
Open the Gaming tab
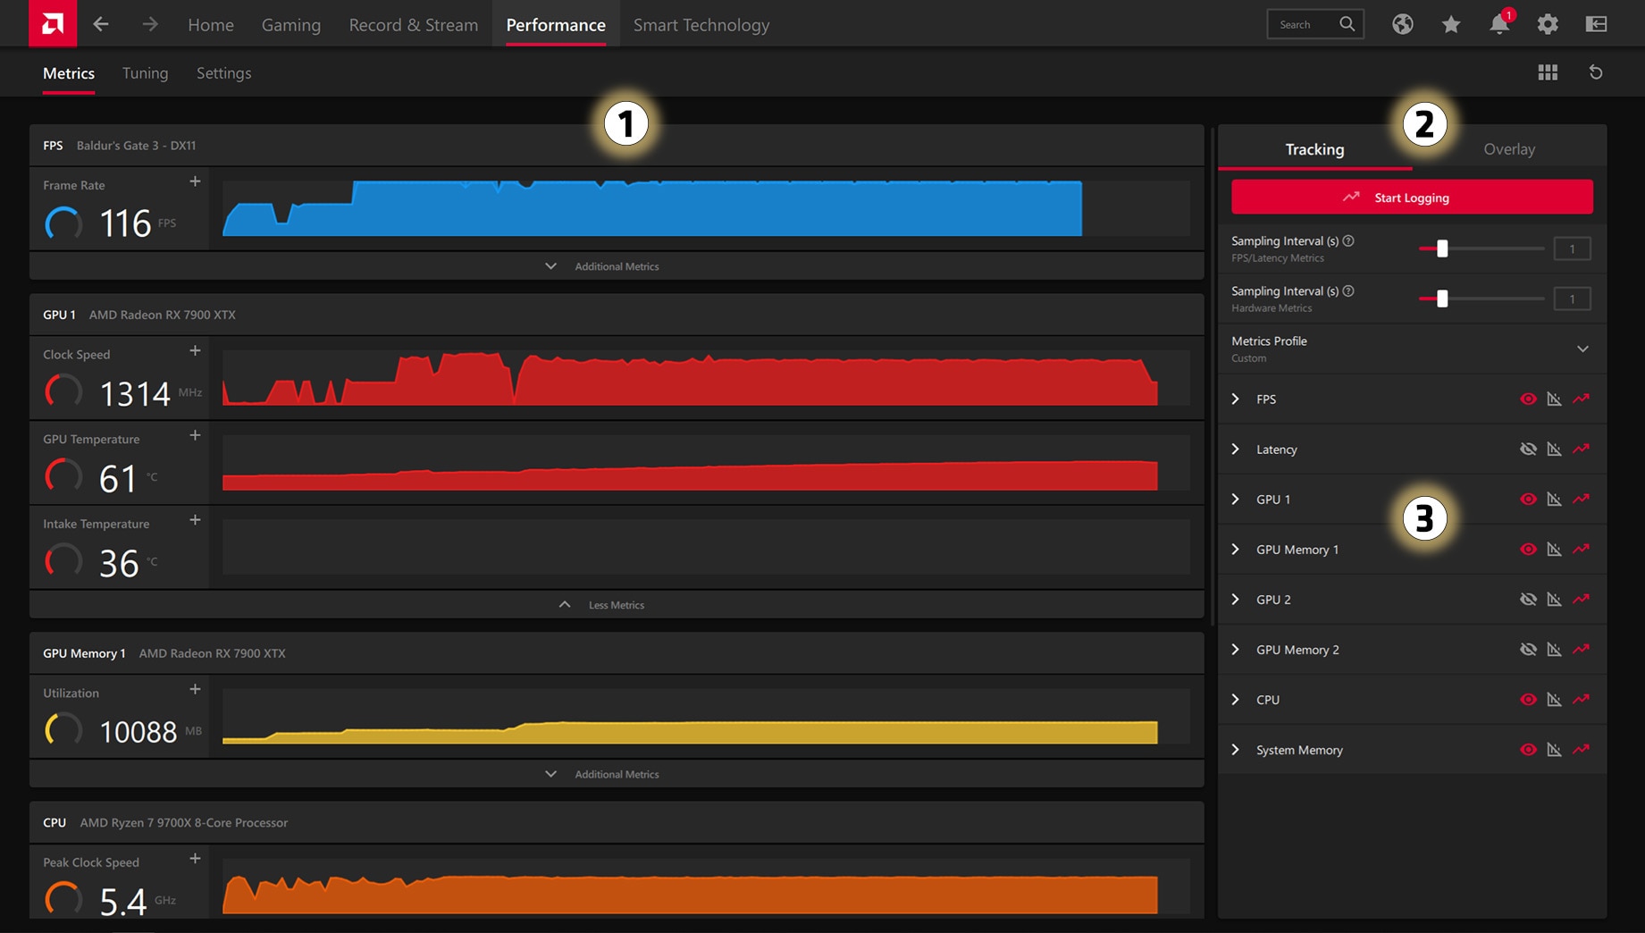[291, 25]
